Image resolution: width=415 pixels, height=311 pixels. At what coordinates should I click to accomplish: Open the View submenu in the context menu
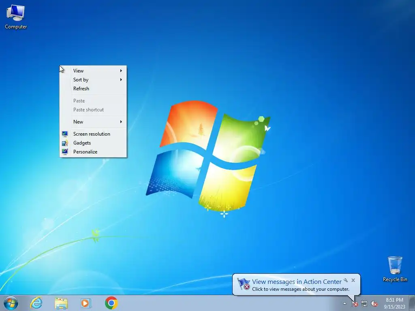coord(93,70)
